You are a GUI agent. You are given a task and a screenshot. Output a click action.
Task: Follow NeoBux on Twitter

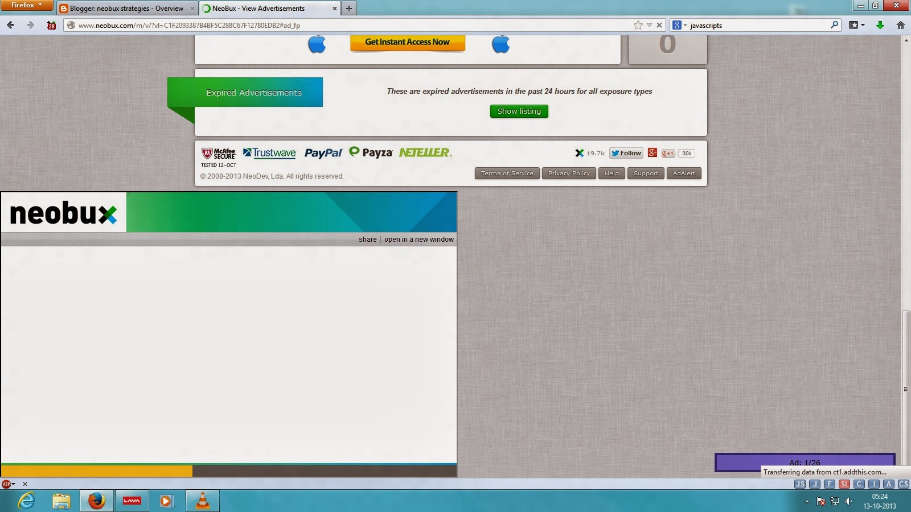pos(626,153)
